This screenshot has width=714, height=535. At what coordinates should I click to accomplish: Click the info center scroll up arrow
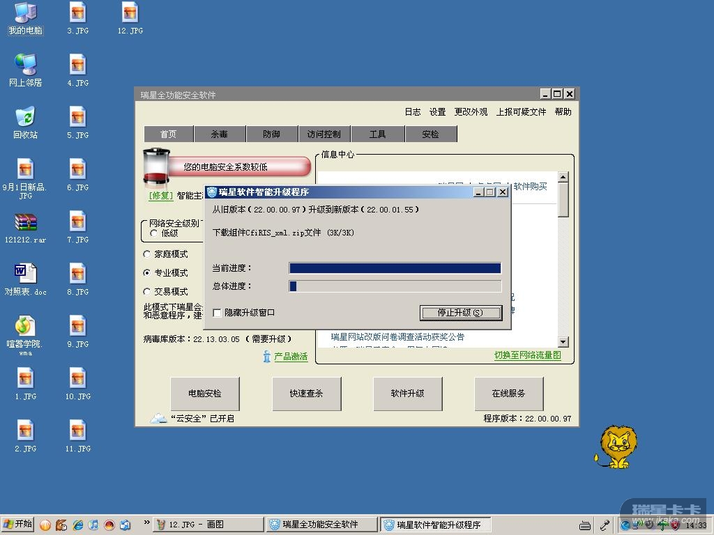click(x=563, y=177)
